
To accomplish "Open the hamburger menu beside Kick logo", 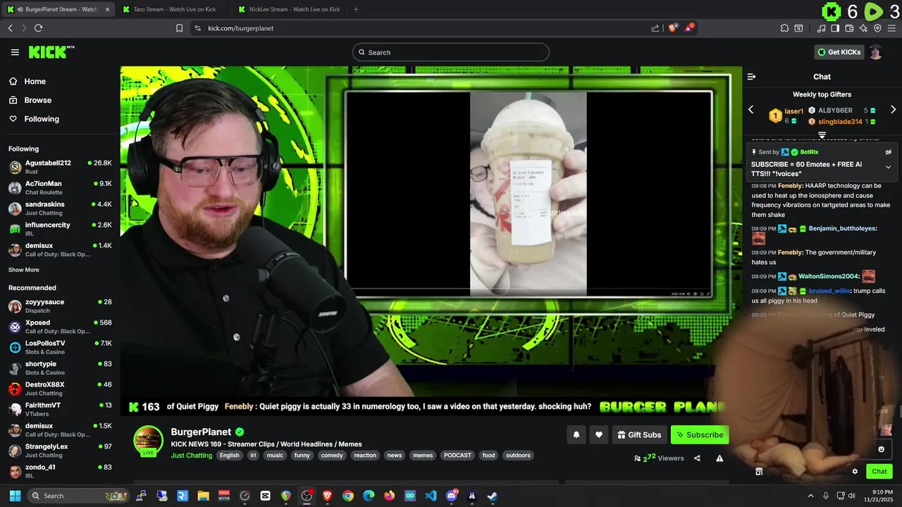I will pos(15,52).
